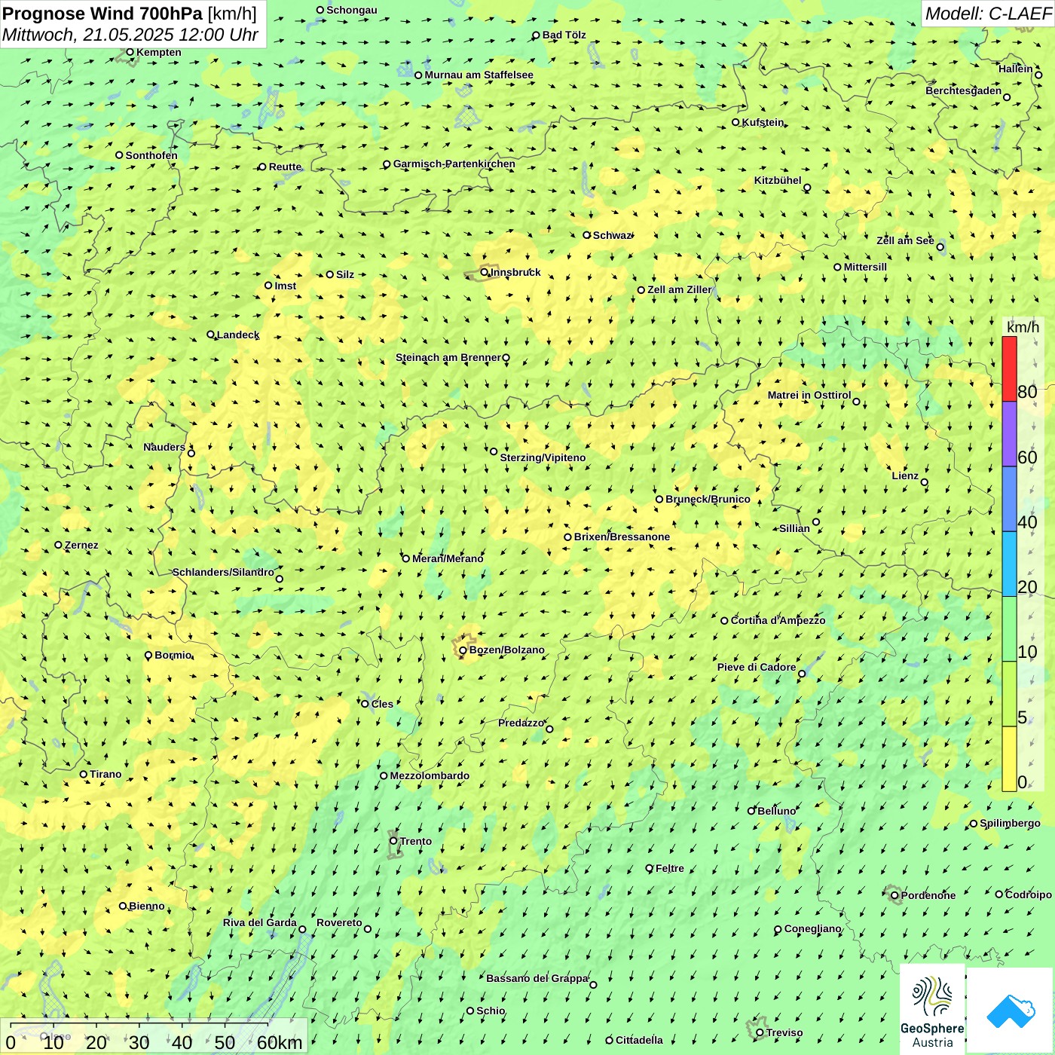The width and height of the screenshot is (1055, 1055).
Task: Click the Sillian label
Action: coord(794,528)
